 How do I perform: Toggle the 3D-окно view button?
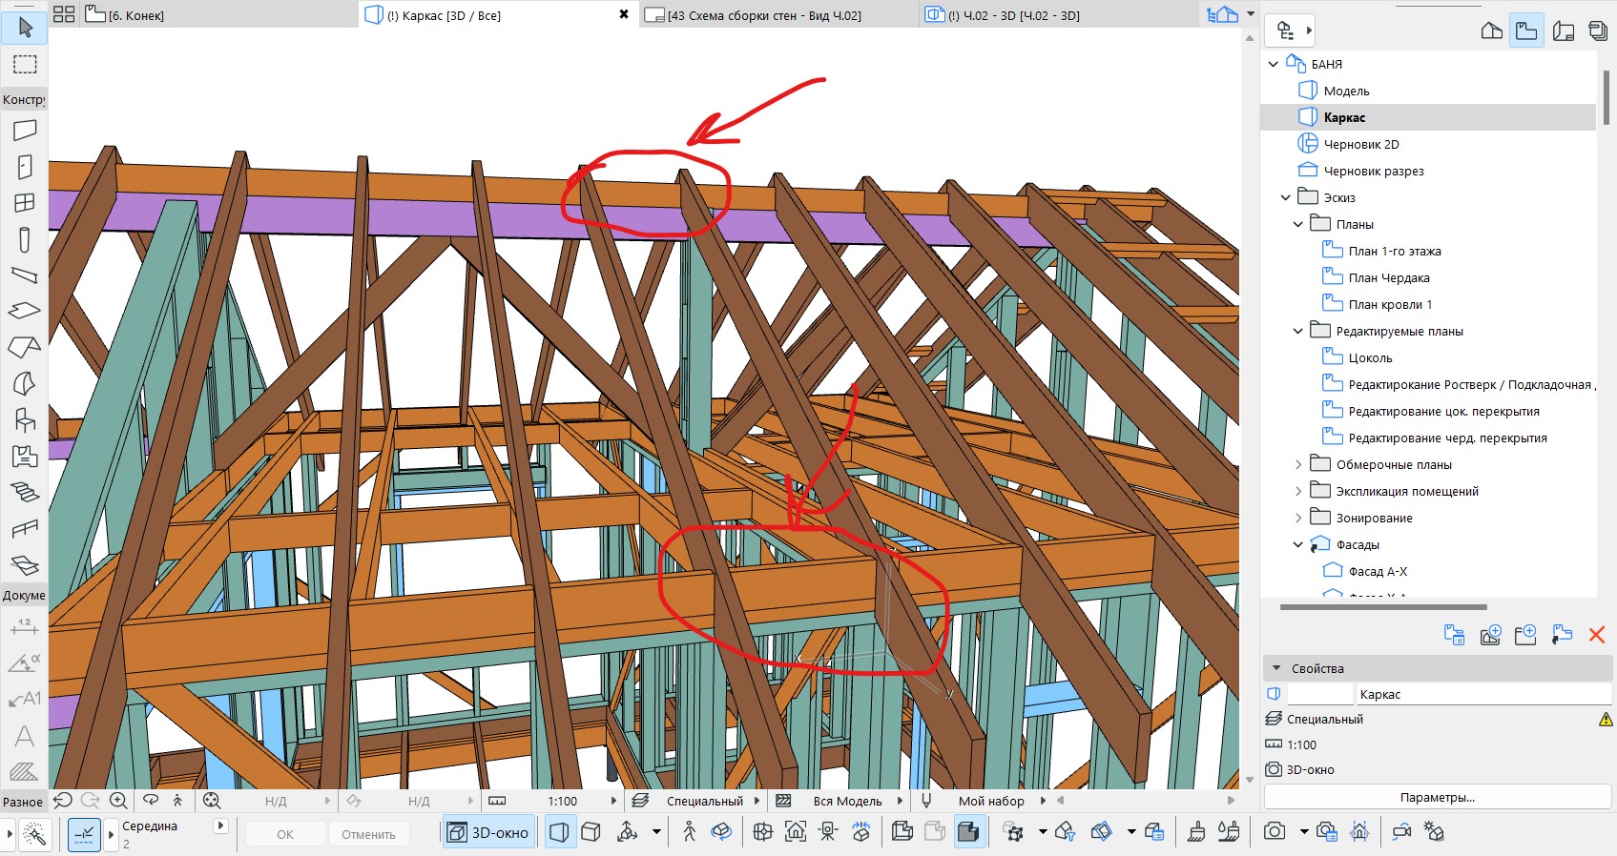pyautogui.click(x=488, y=832)
